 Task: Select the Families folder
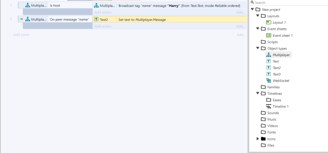(271, 87)
